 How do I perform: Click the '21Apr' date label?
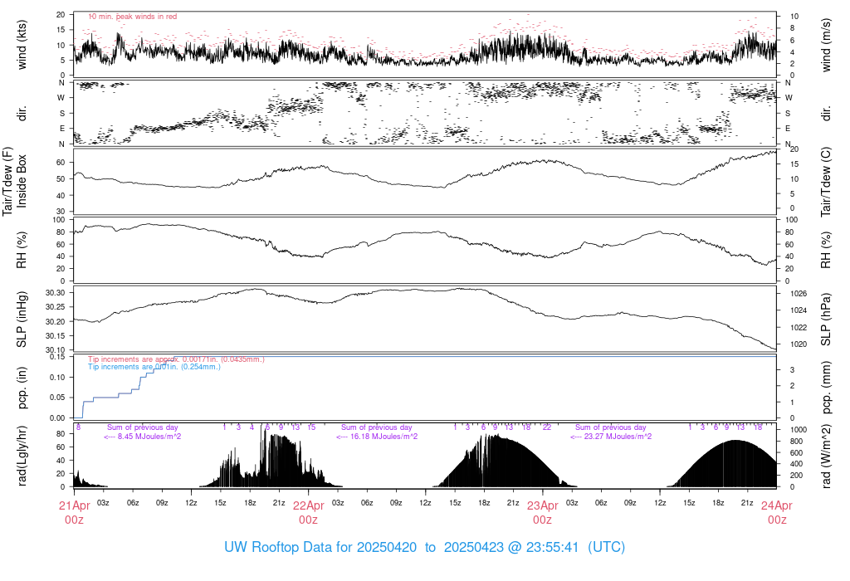[74, 505]
